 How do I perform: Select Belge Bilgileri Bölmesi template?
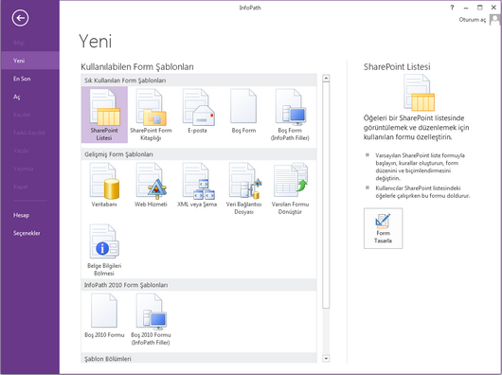pyautogui.click(x=104, y=250)
